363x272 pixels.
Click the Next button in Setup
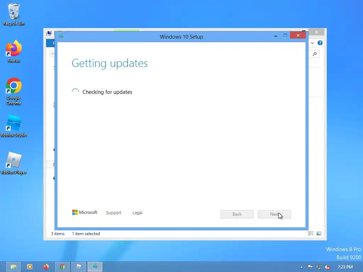274,214
